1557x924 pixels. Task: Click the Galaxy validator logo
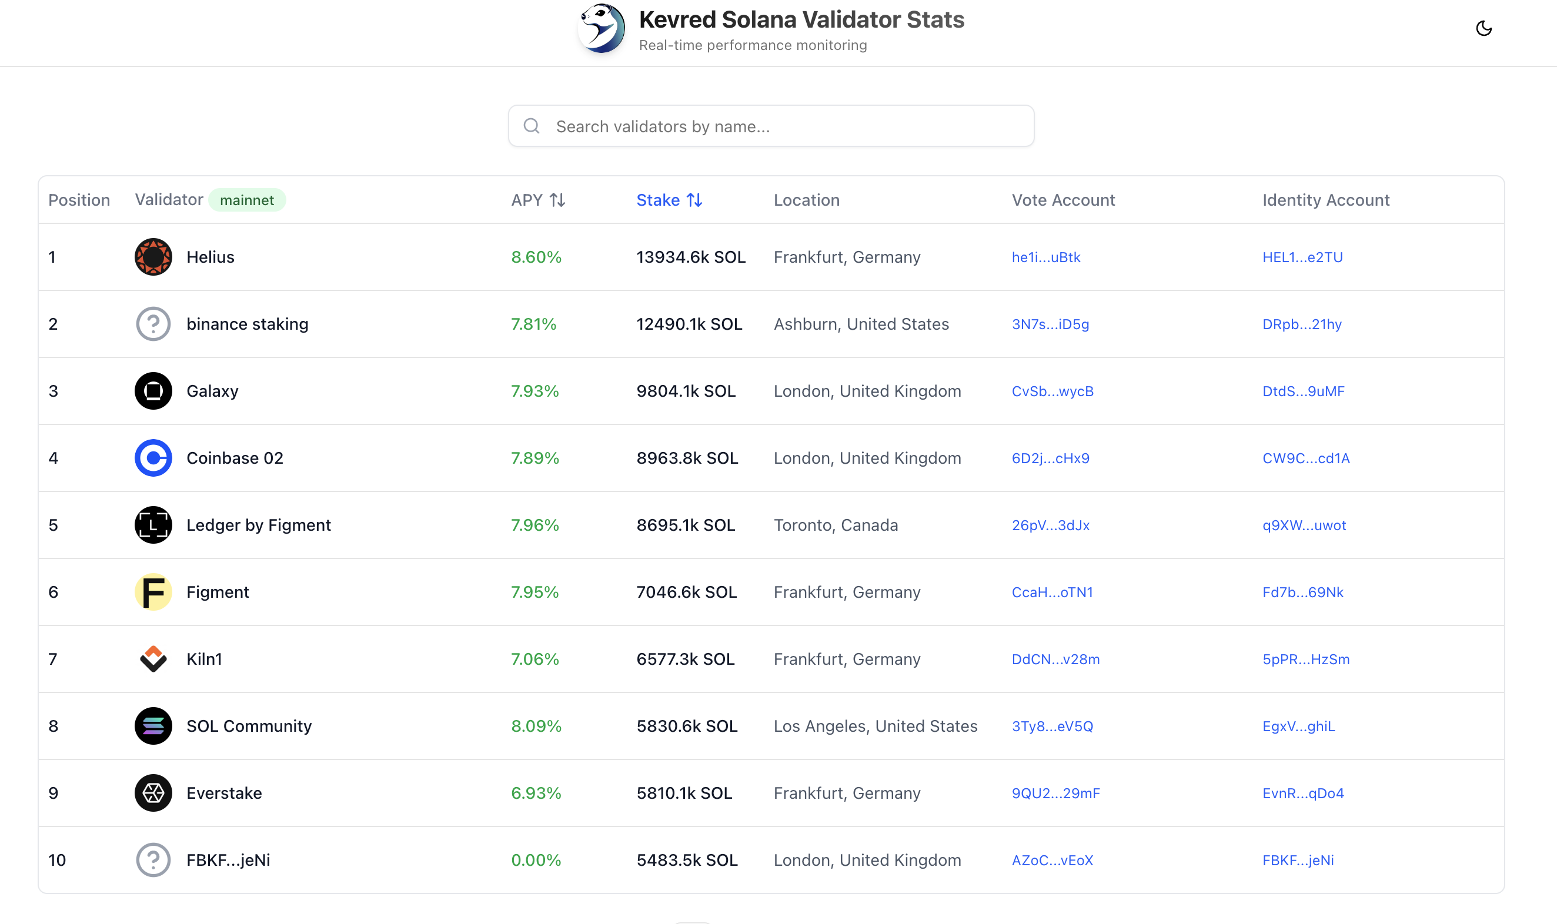(x=153, y=391)
